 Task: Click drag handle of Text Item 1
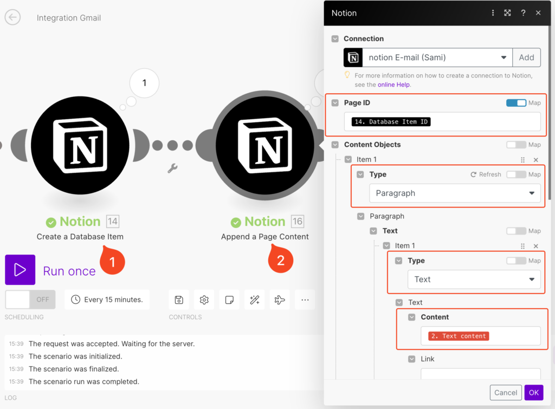tap(523, 246)
